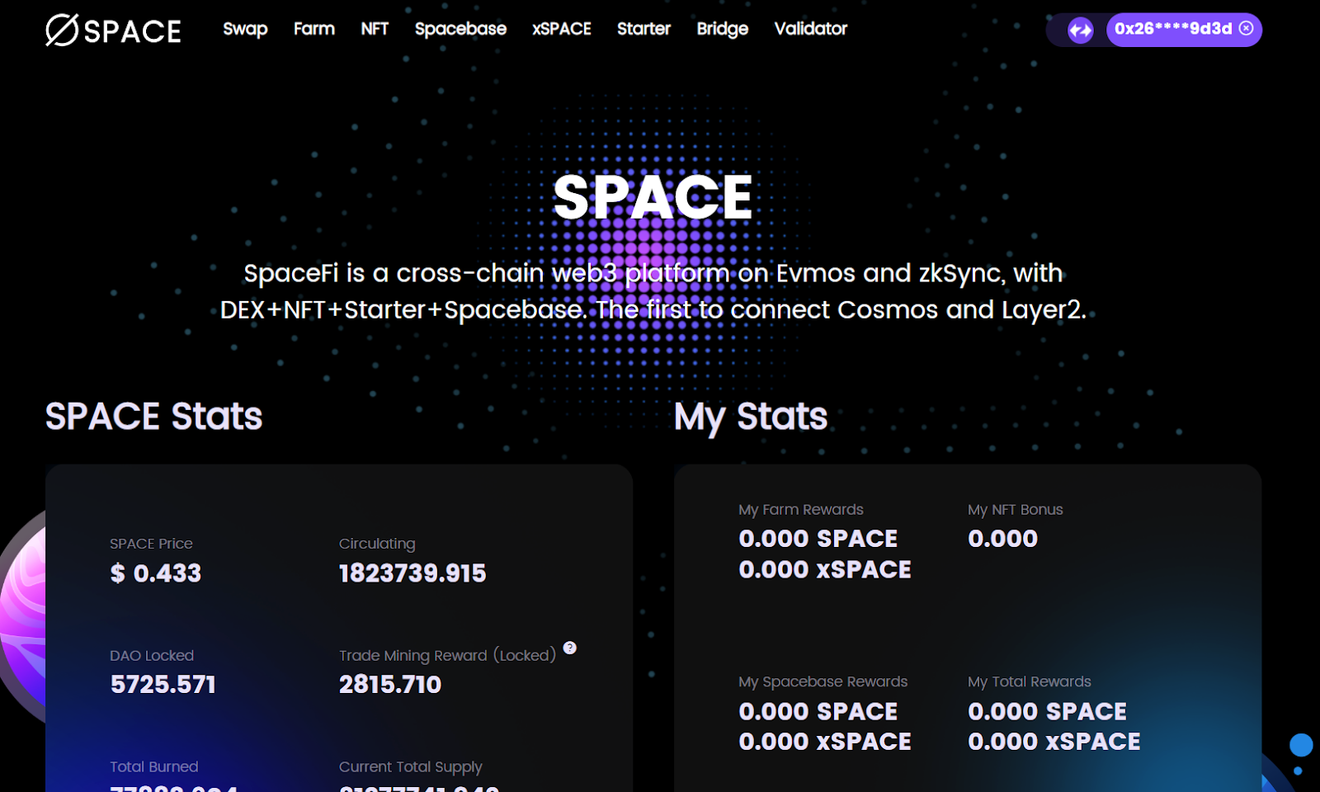The height and width of the screenshot is (792, 1320).
Task: Click the network switch arrows icon
Action: pos(1080,31)
